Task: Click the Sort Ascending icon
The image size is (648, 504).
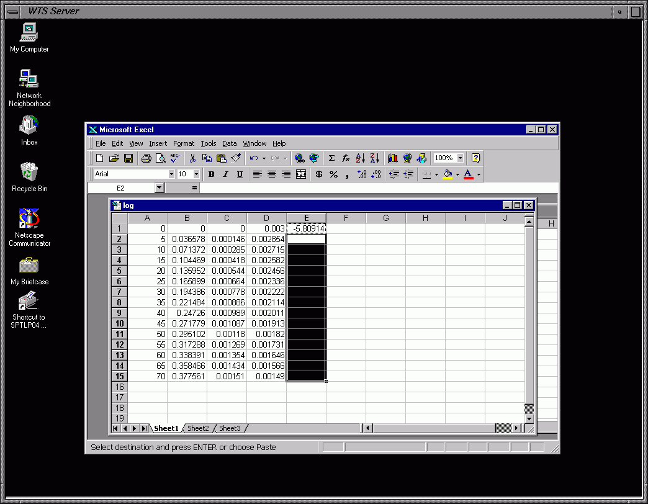Action: tap(361, 158)
